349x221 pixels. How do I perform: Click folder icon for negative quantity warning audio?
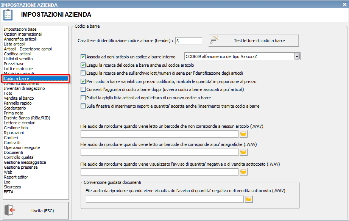pos(243,172)
